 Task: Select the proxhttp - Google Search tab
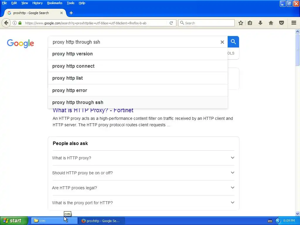pos(35,13)
